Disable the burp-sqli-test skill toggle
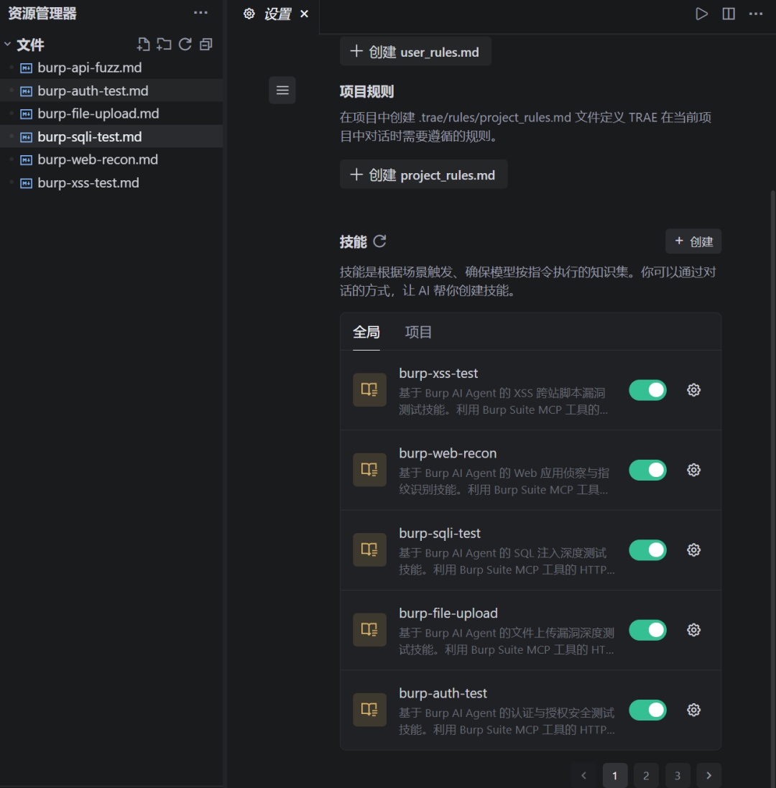The width and height of the screenshot is (776, 788). tap(647, 550)
